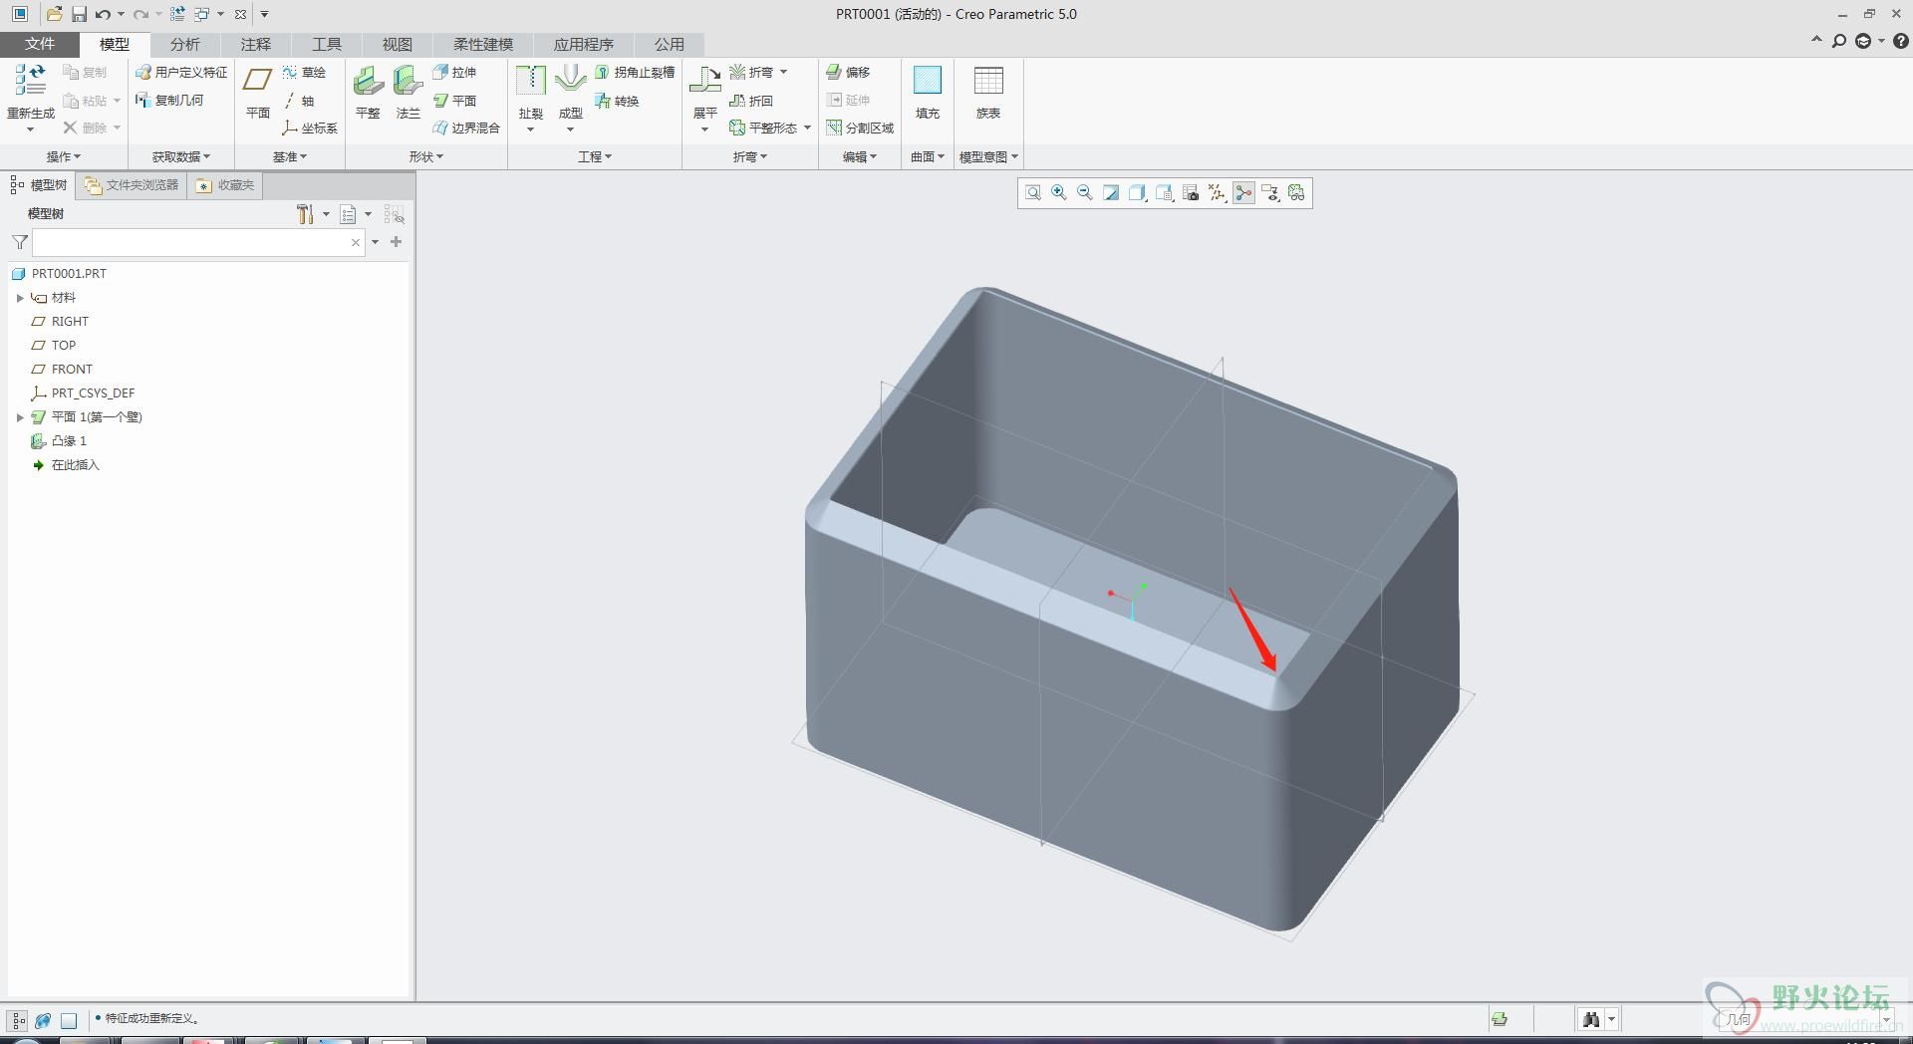The width and height of the screenshot is (1913, 1044).
Task: Expand the 获取数据 group dropdown
Action: tap(181, 156)
